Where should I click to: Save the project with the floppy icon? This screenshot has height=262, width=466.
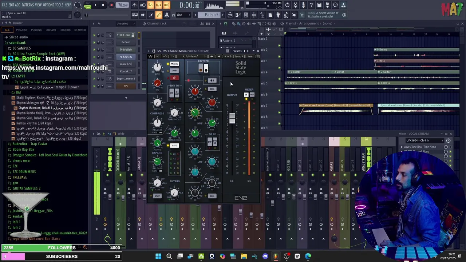tap(319, 5)
